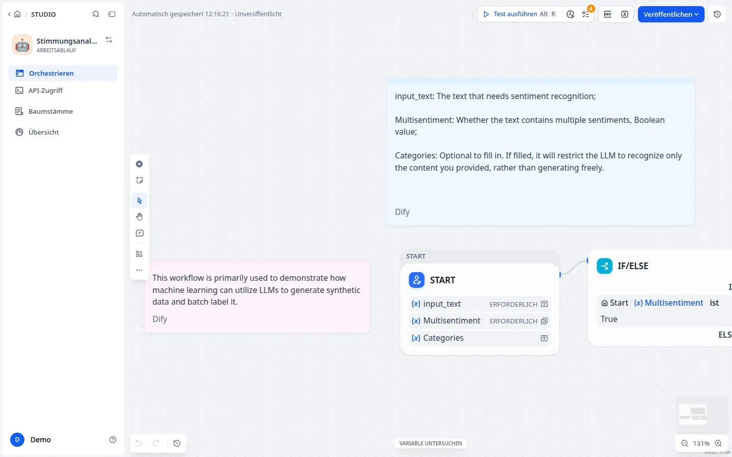Open the 131% zoom level menu
Screen dimensions: 732x457
[701, 443]
